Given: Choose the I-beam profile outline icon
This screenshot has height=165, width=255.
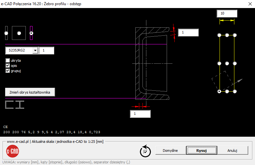Looking at the screenshot, I should click(20, 105).
